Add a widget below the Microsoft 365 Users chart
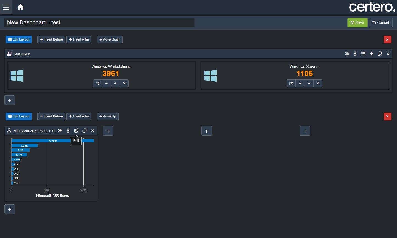This screenshot has width=397, height=238. click(x=10, y=209)
